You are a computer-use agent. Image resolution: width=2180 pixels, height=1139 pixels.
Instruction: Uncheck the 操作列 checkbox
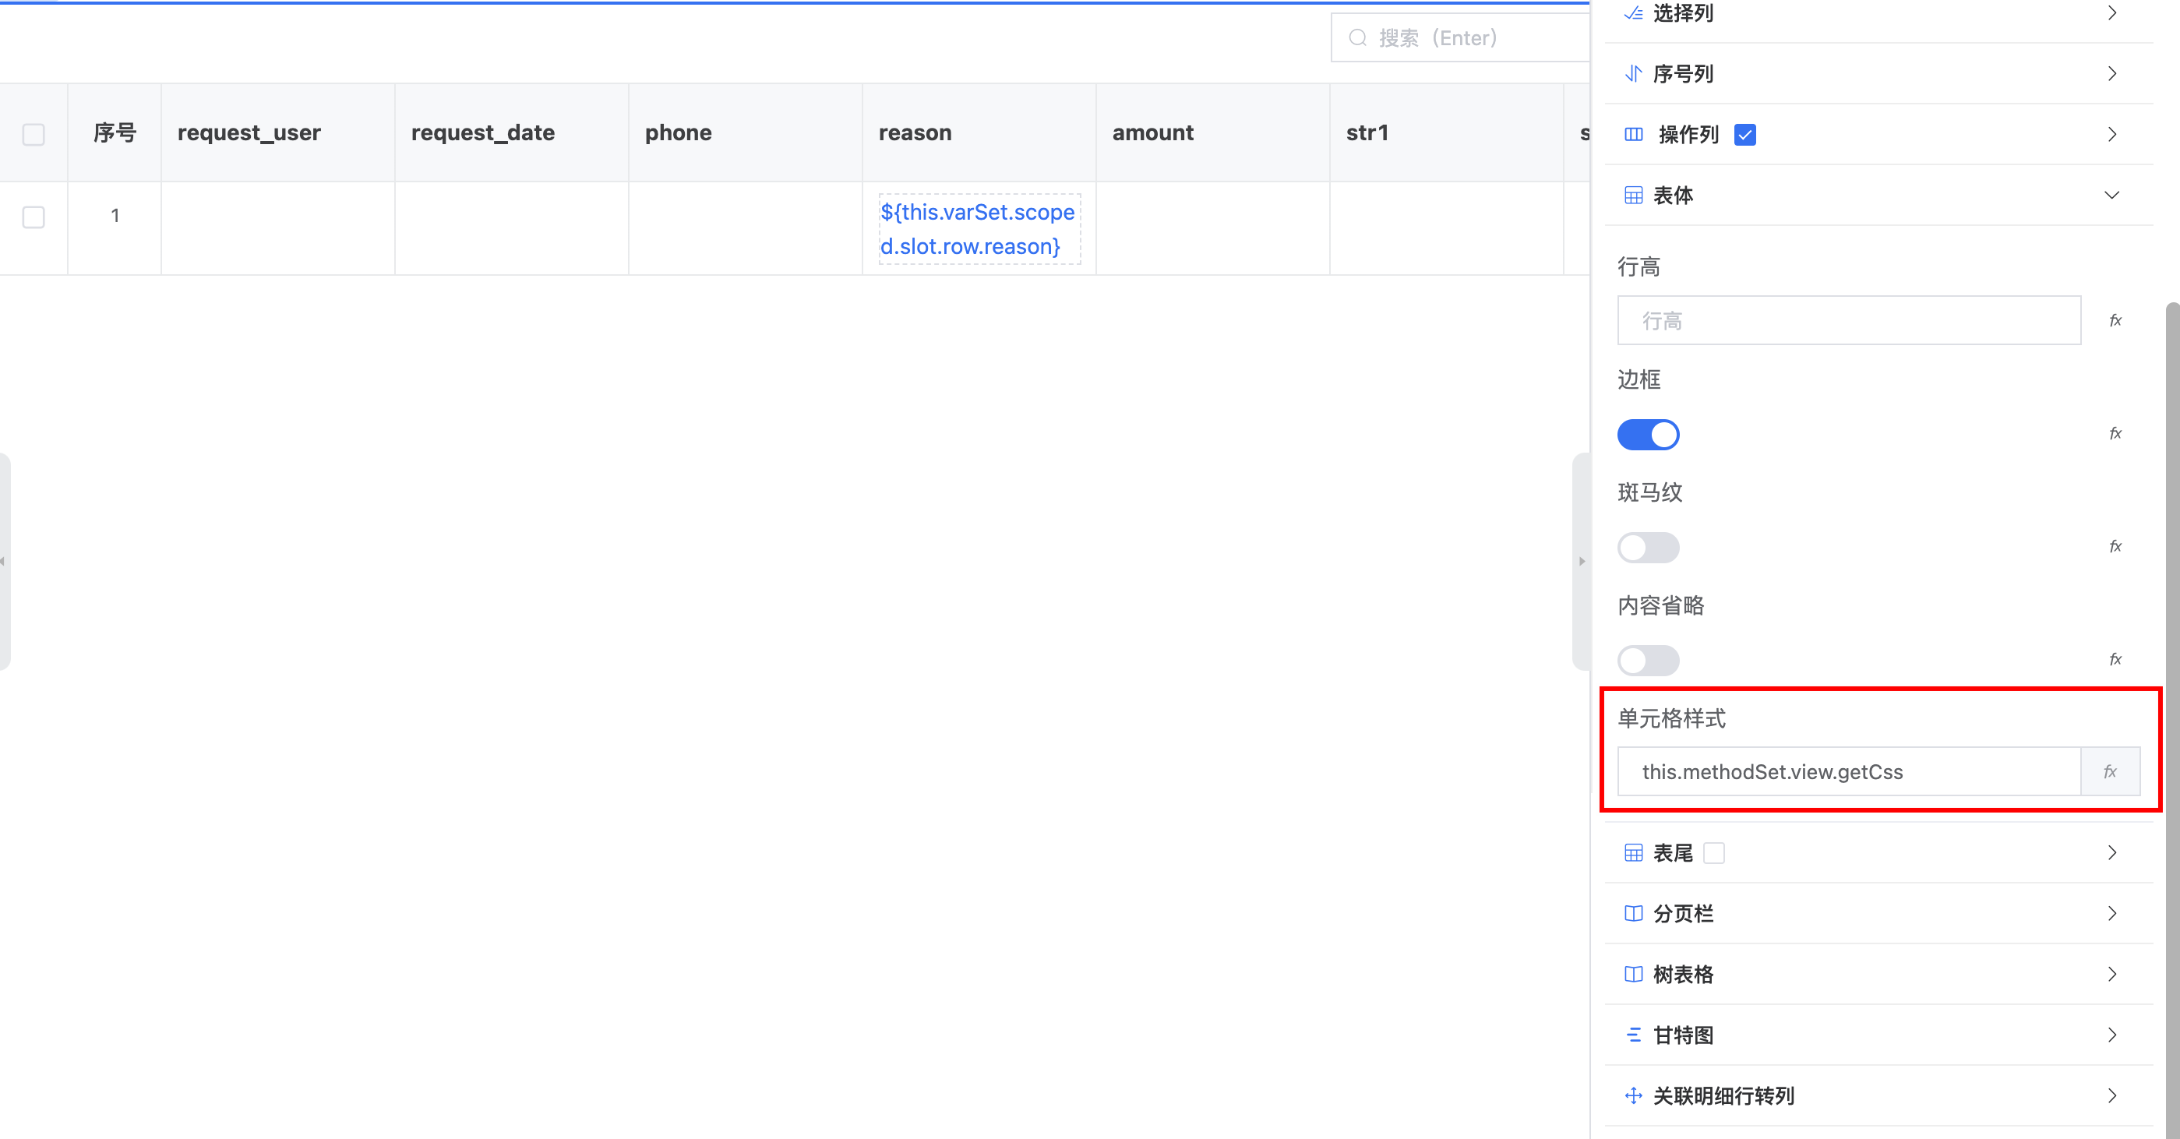click(1744, 135)
